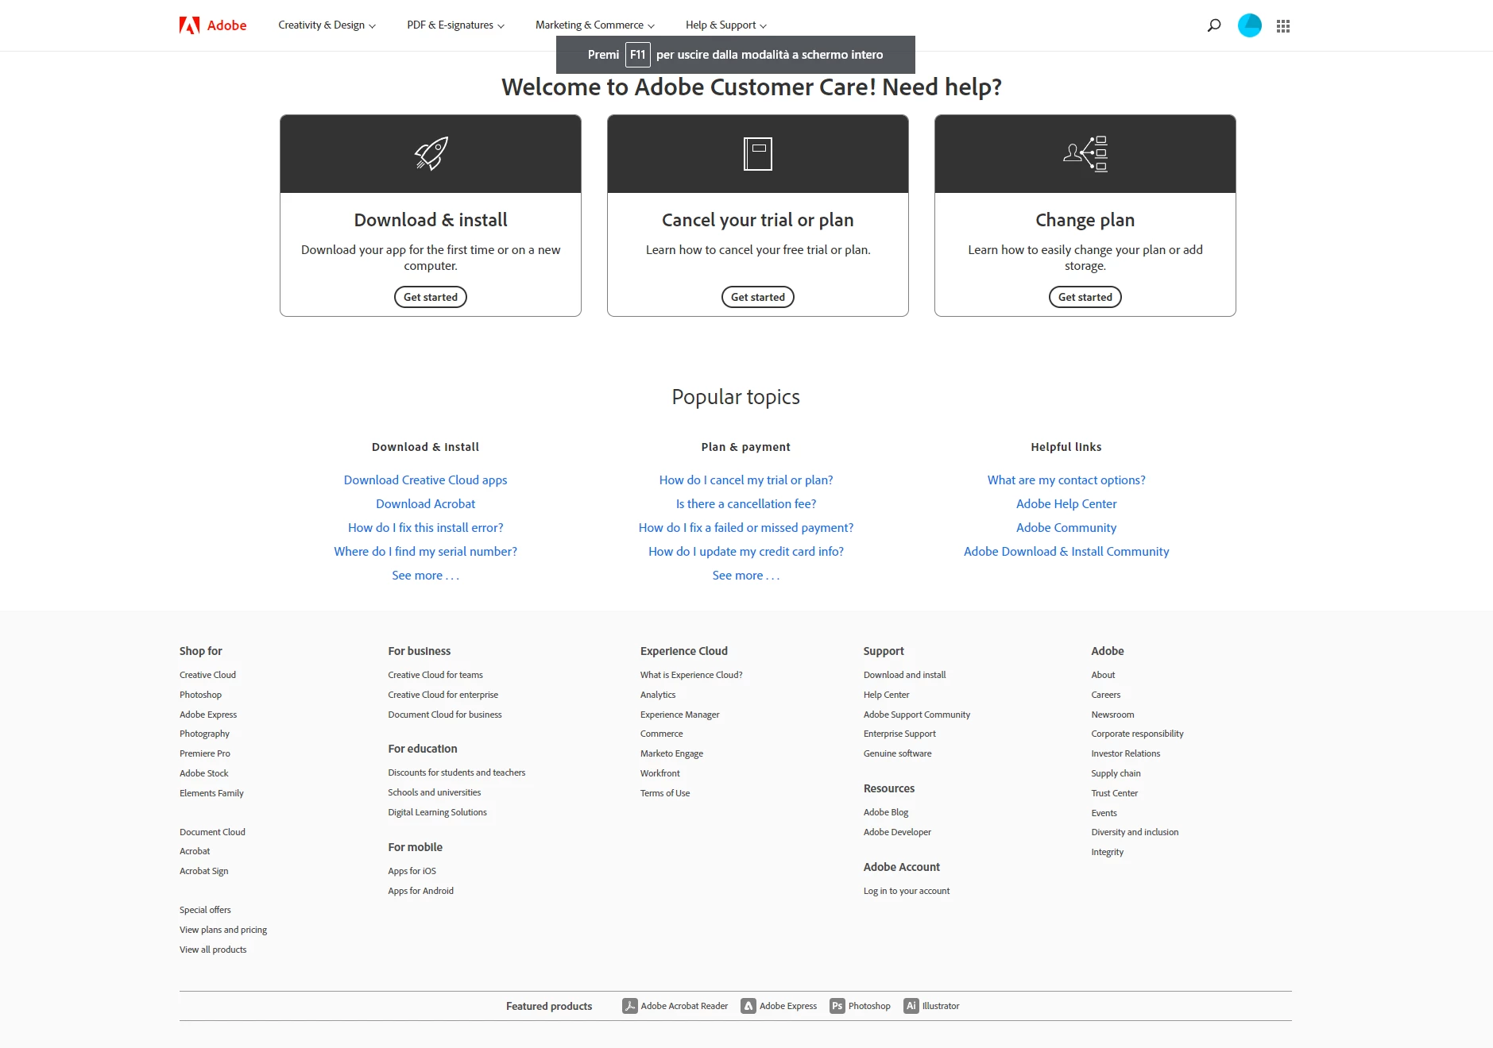Click See more under Plan & payment
This screenshot has height=1048, width=1493.
746,576
